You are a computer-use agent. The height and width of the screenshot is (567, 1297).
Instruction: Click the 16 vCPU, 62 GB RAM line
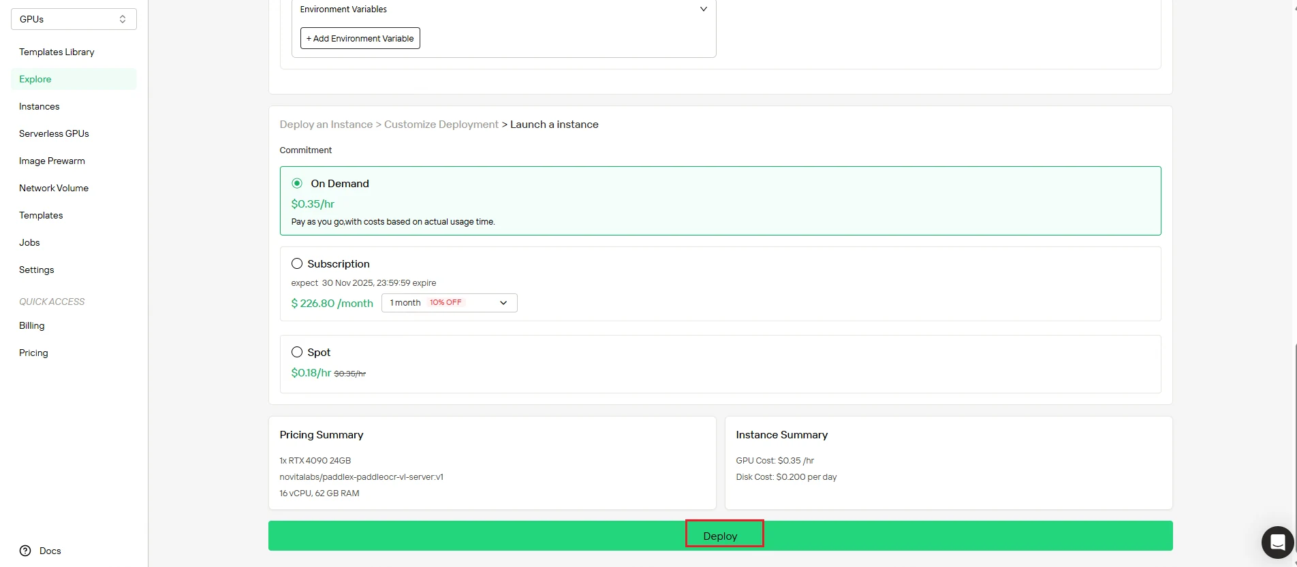pos(319,493)
